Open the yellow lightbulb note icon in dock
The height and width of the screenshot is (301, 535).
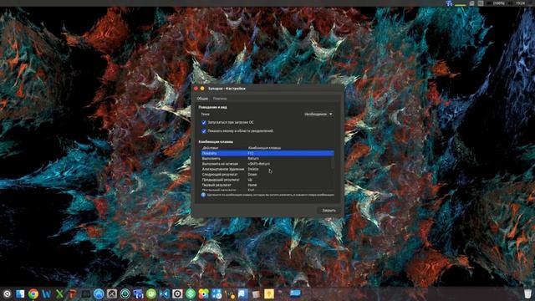pos(269,293)
